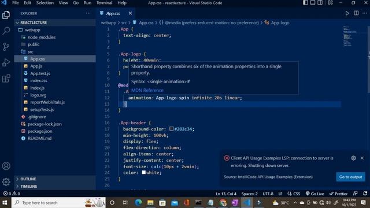Open the File menu
Image resolution: width=370 pixels, height=208 pixels.
[16, 3]
